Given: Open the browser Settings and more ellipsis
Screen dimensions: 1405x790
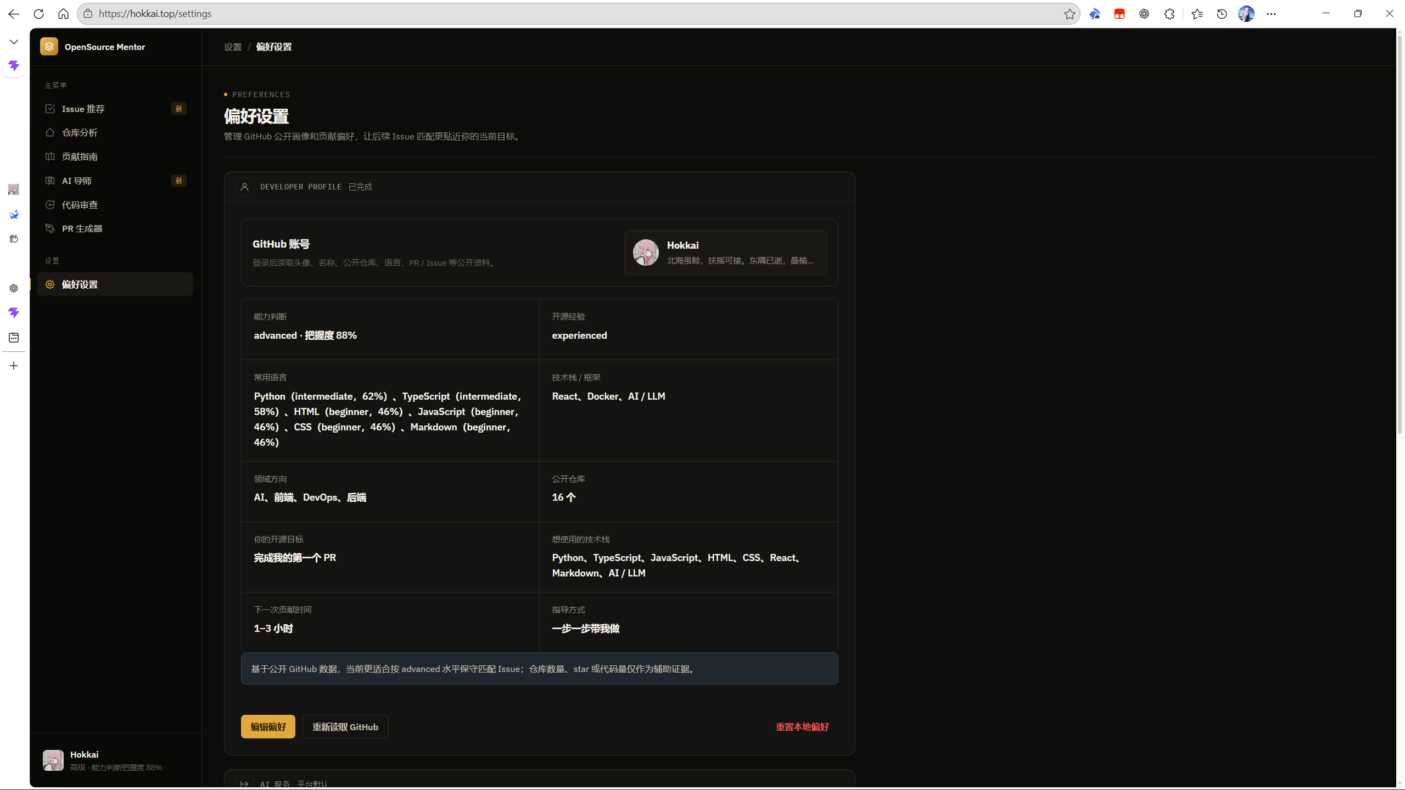Looking at the screenshot, I should click(x=1272, y=14).
